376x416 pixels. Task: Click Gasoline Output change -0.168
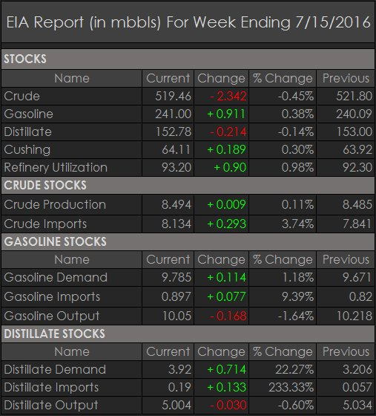[228, 316]
